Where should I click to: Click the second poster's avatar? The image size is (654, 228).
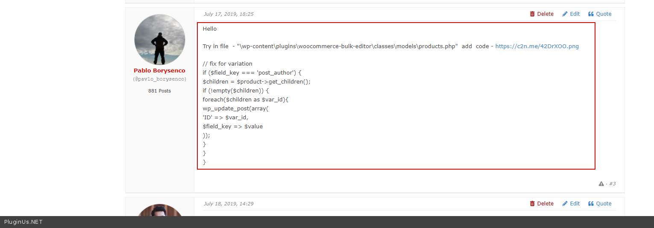(160, 210)
